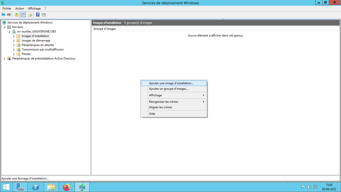Viewport: 341px width, 192px height.
Task: Open the Windows Start button
Action: (6, 187)
